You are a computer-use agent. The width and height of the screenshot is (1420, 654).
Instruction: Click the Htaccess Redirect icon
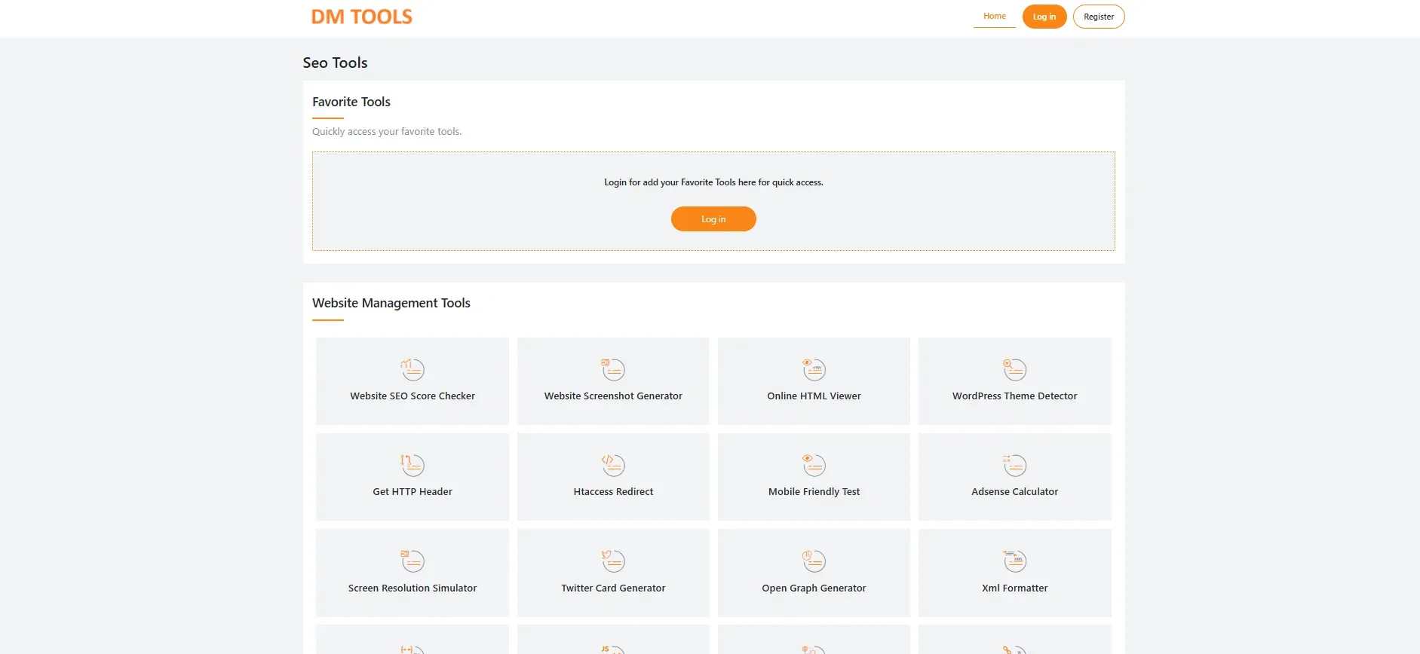[613, 465]
